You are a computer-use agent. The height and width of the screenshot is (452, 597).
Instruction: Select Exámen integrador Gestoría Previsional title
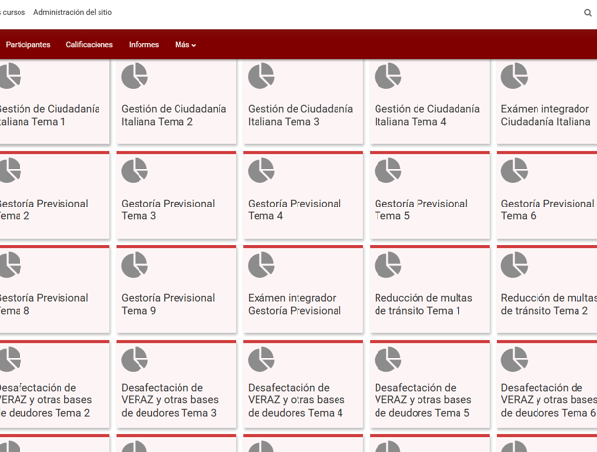pyautogui.click(x=295, y=304)
